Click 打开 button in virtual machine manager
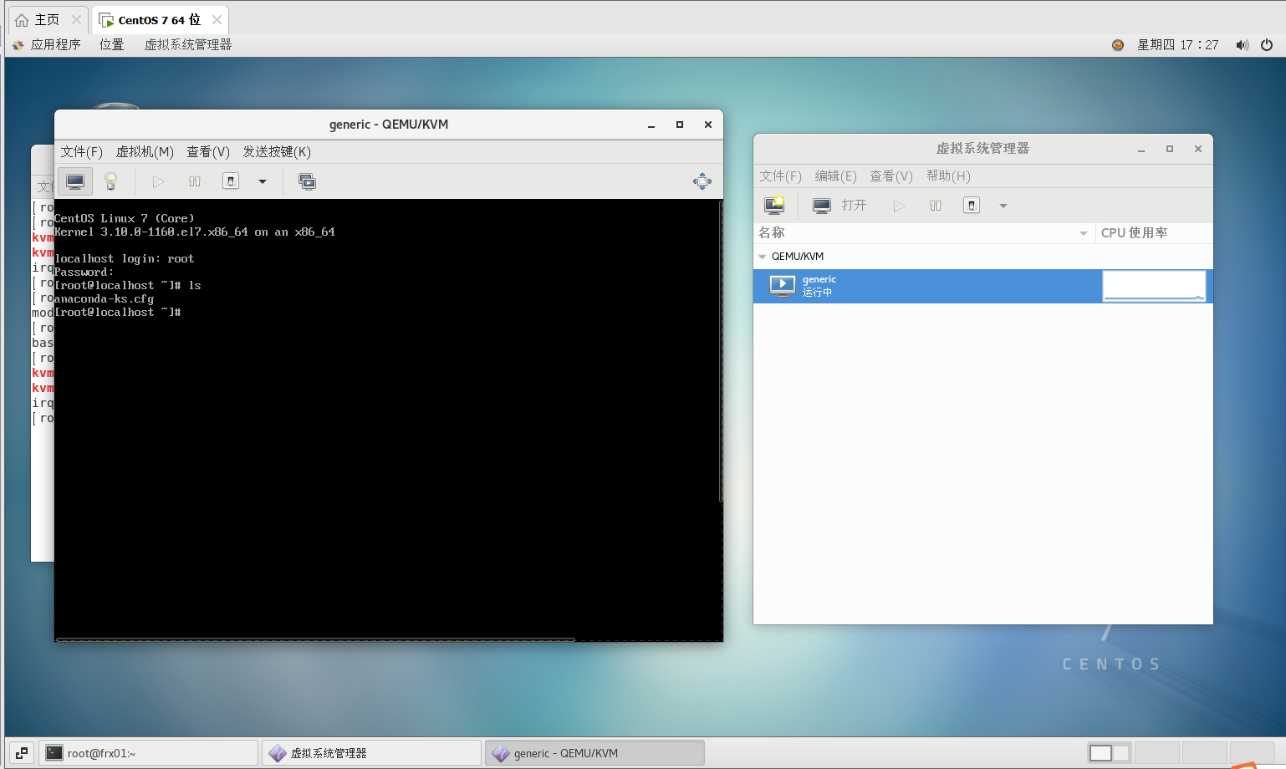 [840, 205]
